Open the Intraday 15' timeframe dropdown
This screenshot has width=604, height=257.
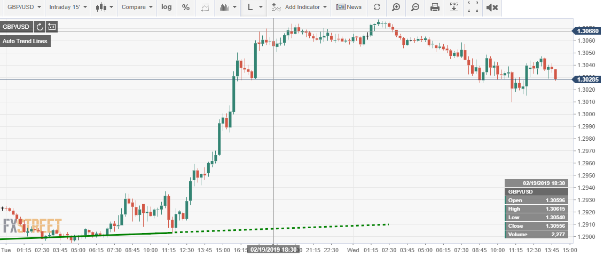(68, 7)
